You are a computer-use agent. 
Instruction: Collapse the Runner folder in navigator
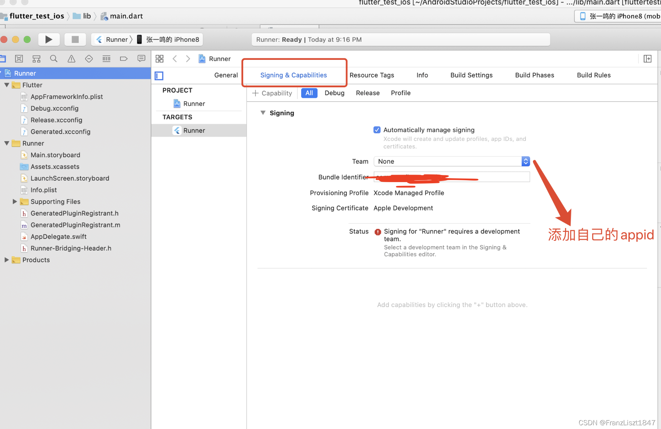tap(7, 143)
